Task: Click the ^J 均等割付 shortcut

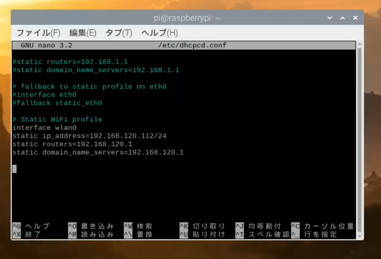Action: (x=259, y=226)
